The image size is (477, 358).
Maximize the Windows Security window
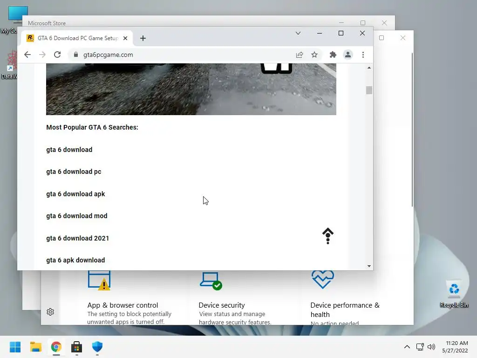point(382,38)
